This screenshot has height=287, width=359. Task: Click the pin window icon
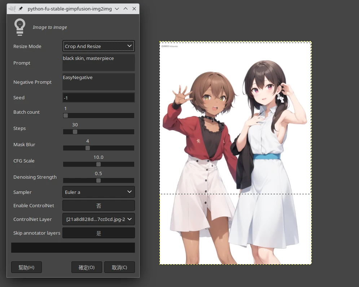21,9
